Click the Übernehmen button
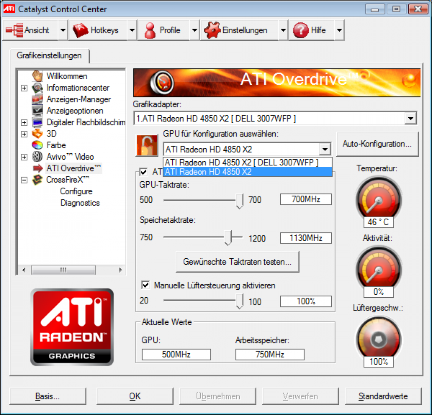 [218, 396]
